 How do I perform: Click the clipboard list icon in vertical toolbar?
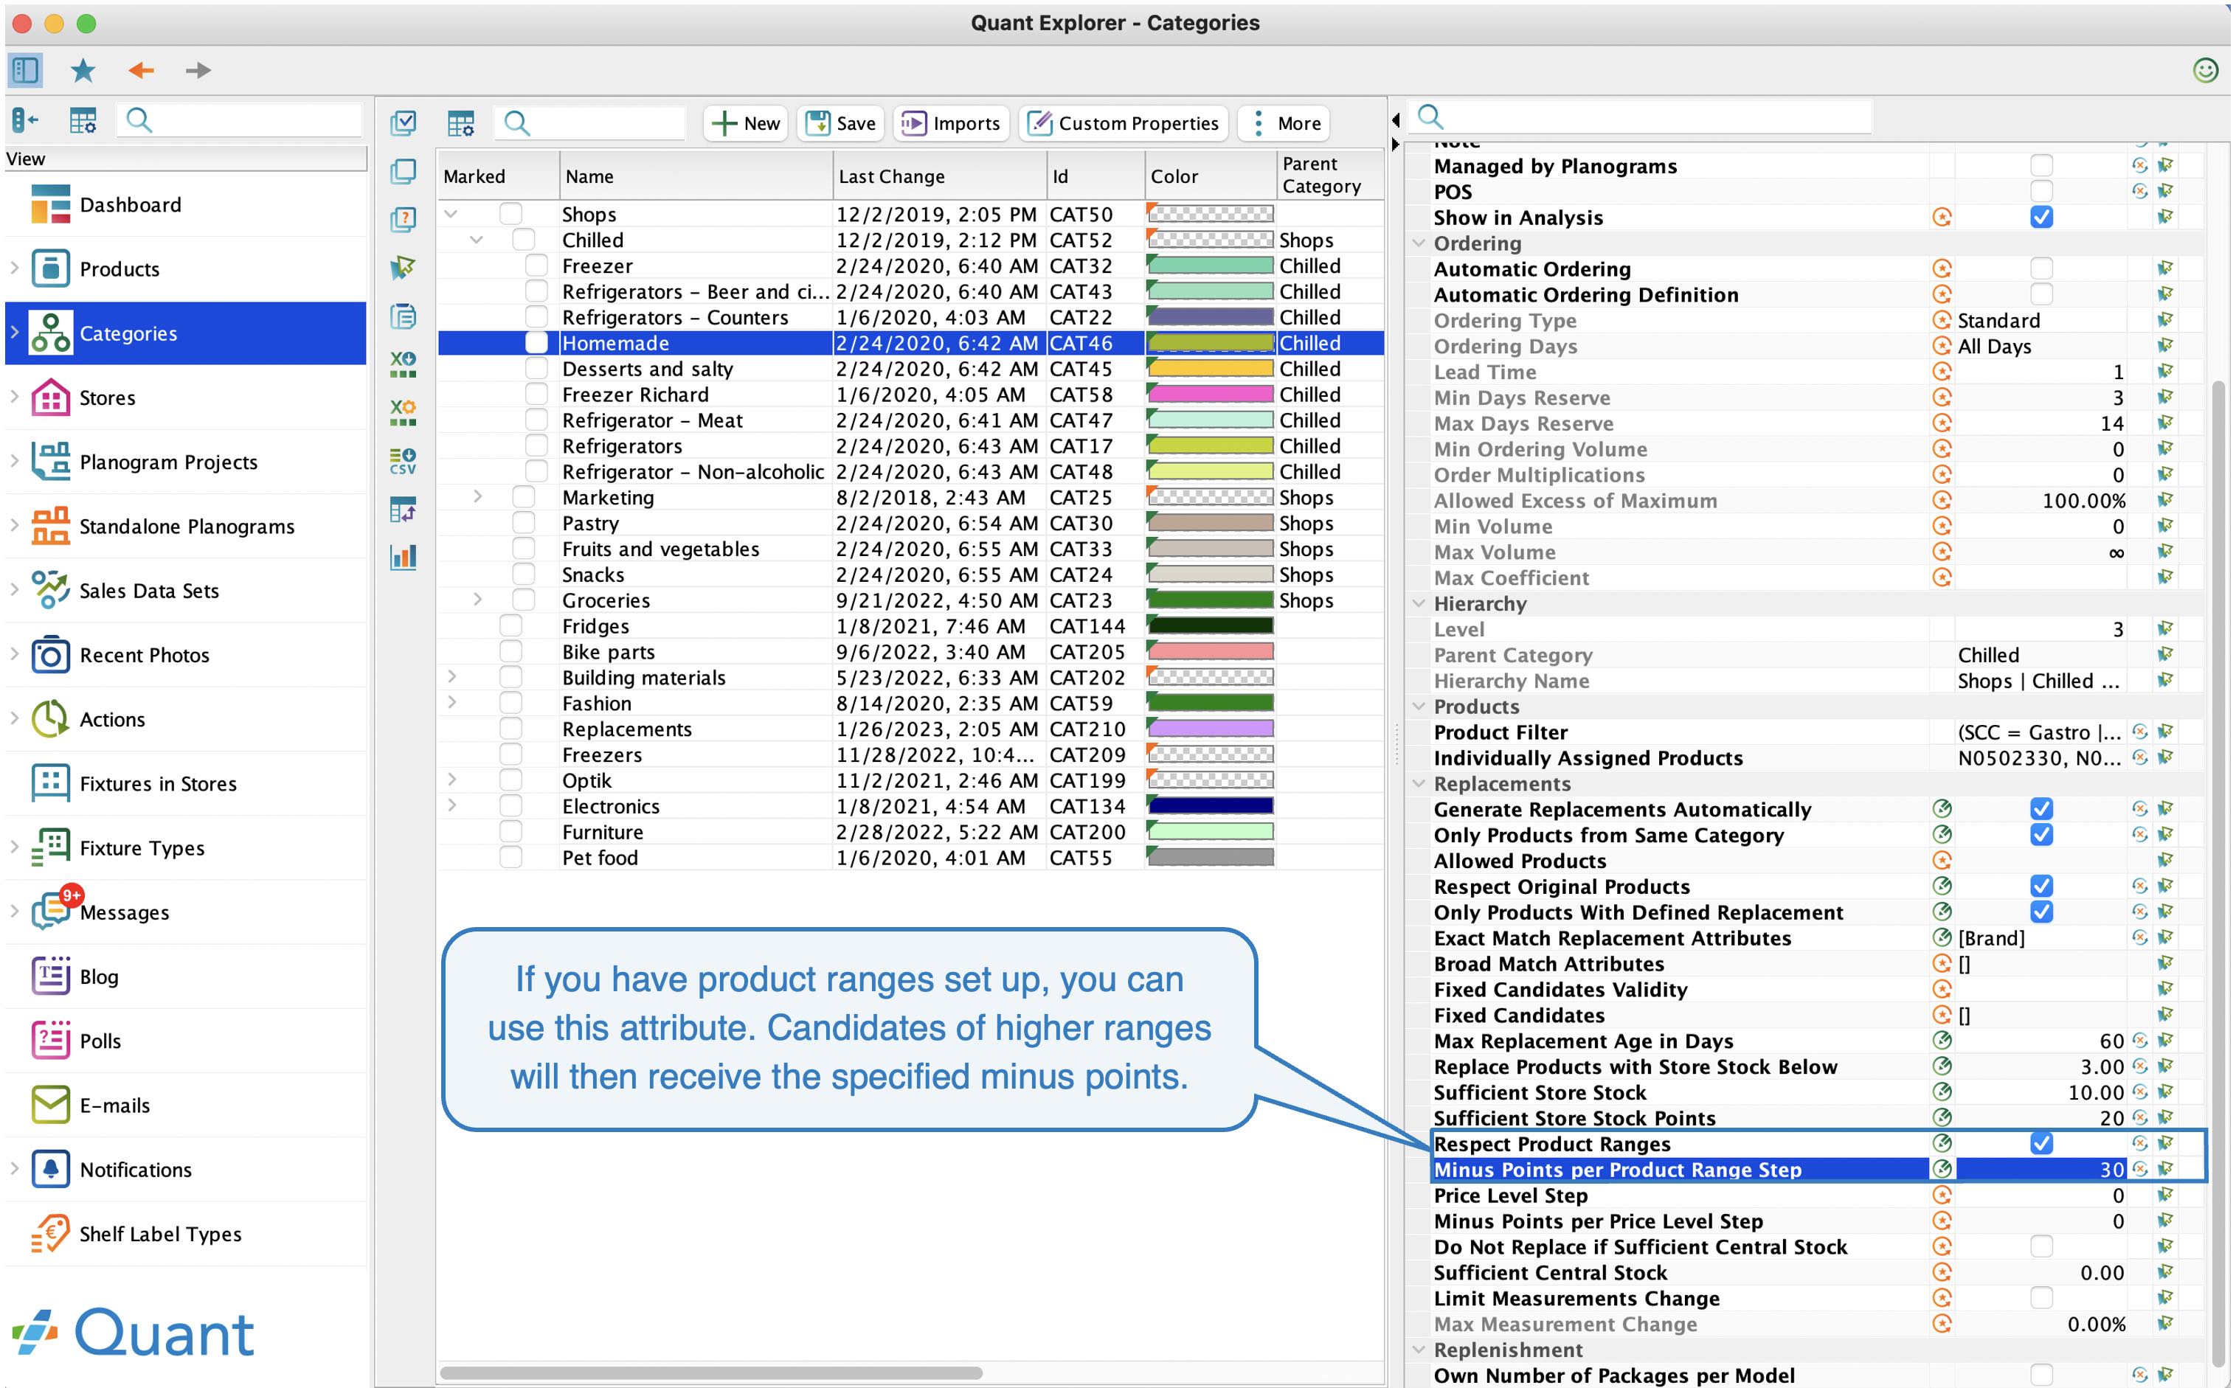pos(403,316)
